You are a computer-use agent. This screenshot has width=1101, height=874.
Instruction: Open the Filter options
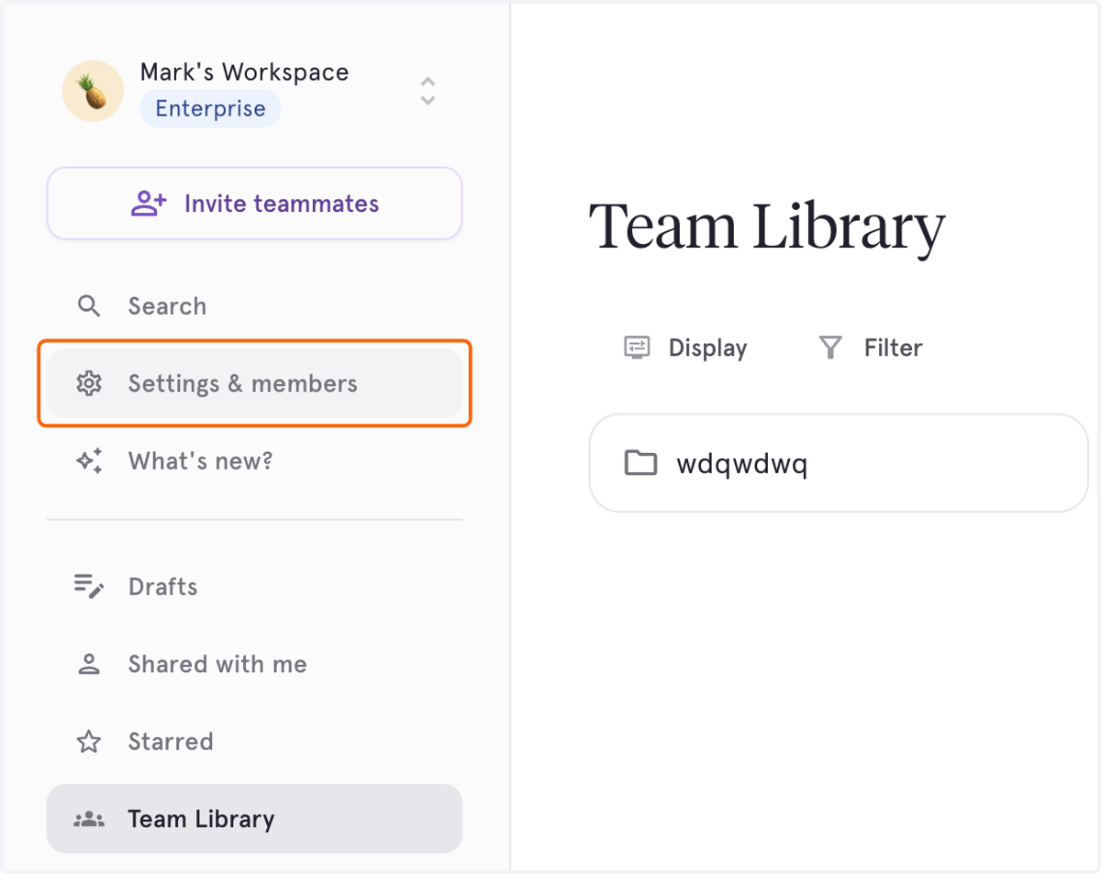tap(870, 348)
